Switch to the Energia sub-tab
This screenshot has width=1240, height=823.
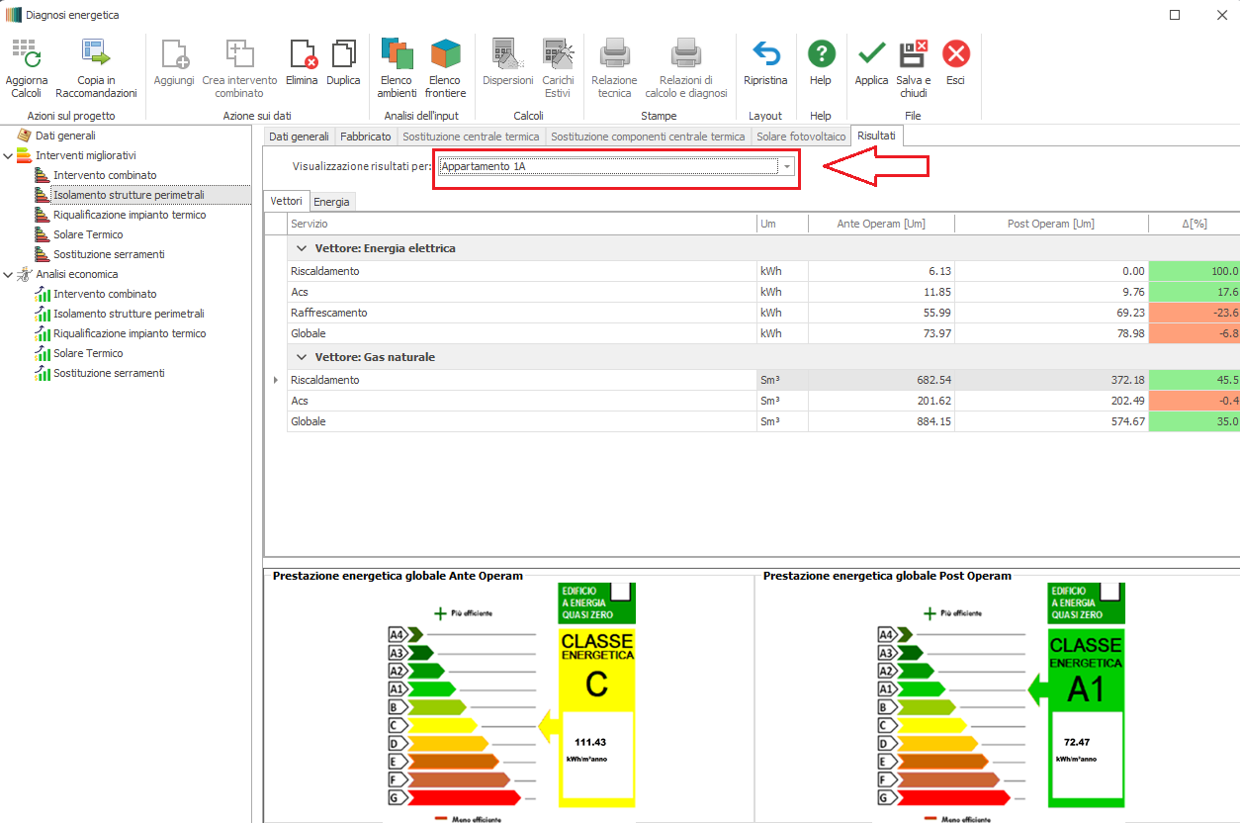point(331,202)
